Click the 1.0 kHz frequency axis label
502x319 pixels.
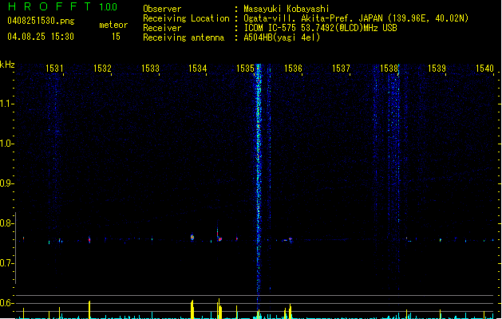click(6, 144)
